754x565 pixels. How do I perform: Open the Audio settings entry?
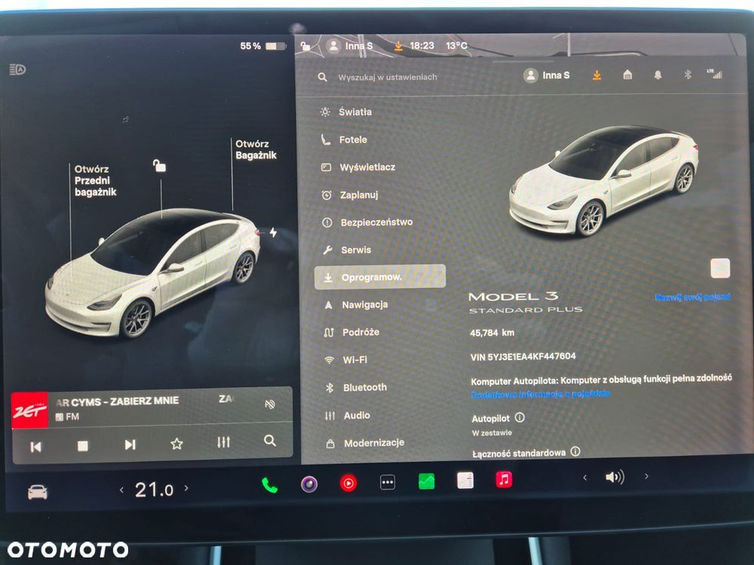pyautogui.click(x=348, y=416)
